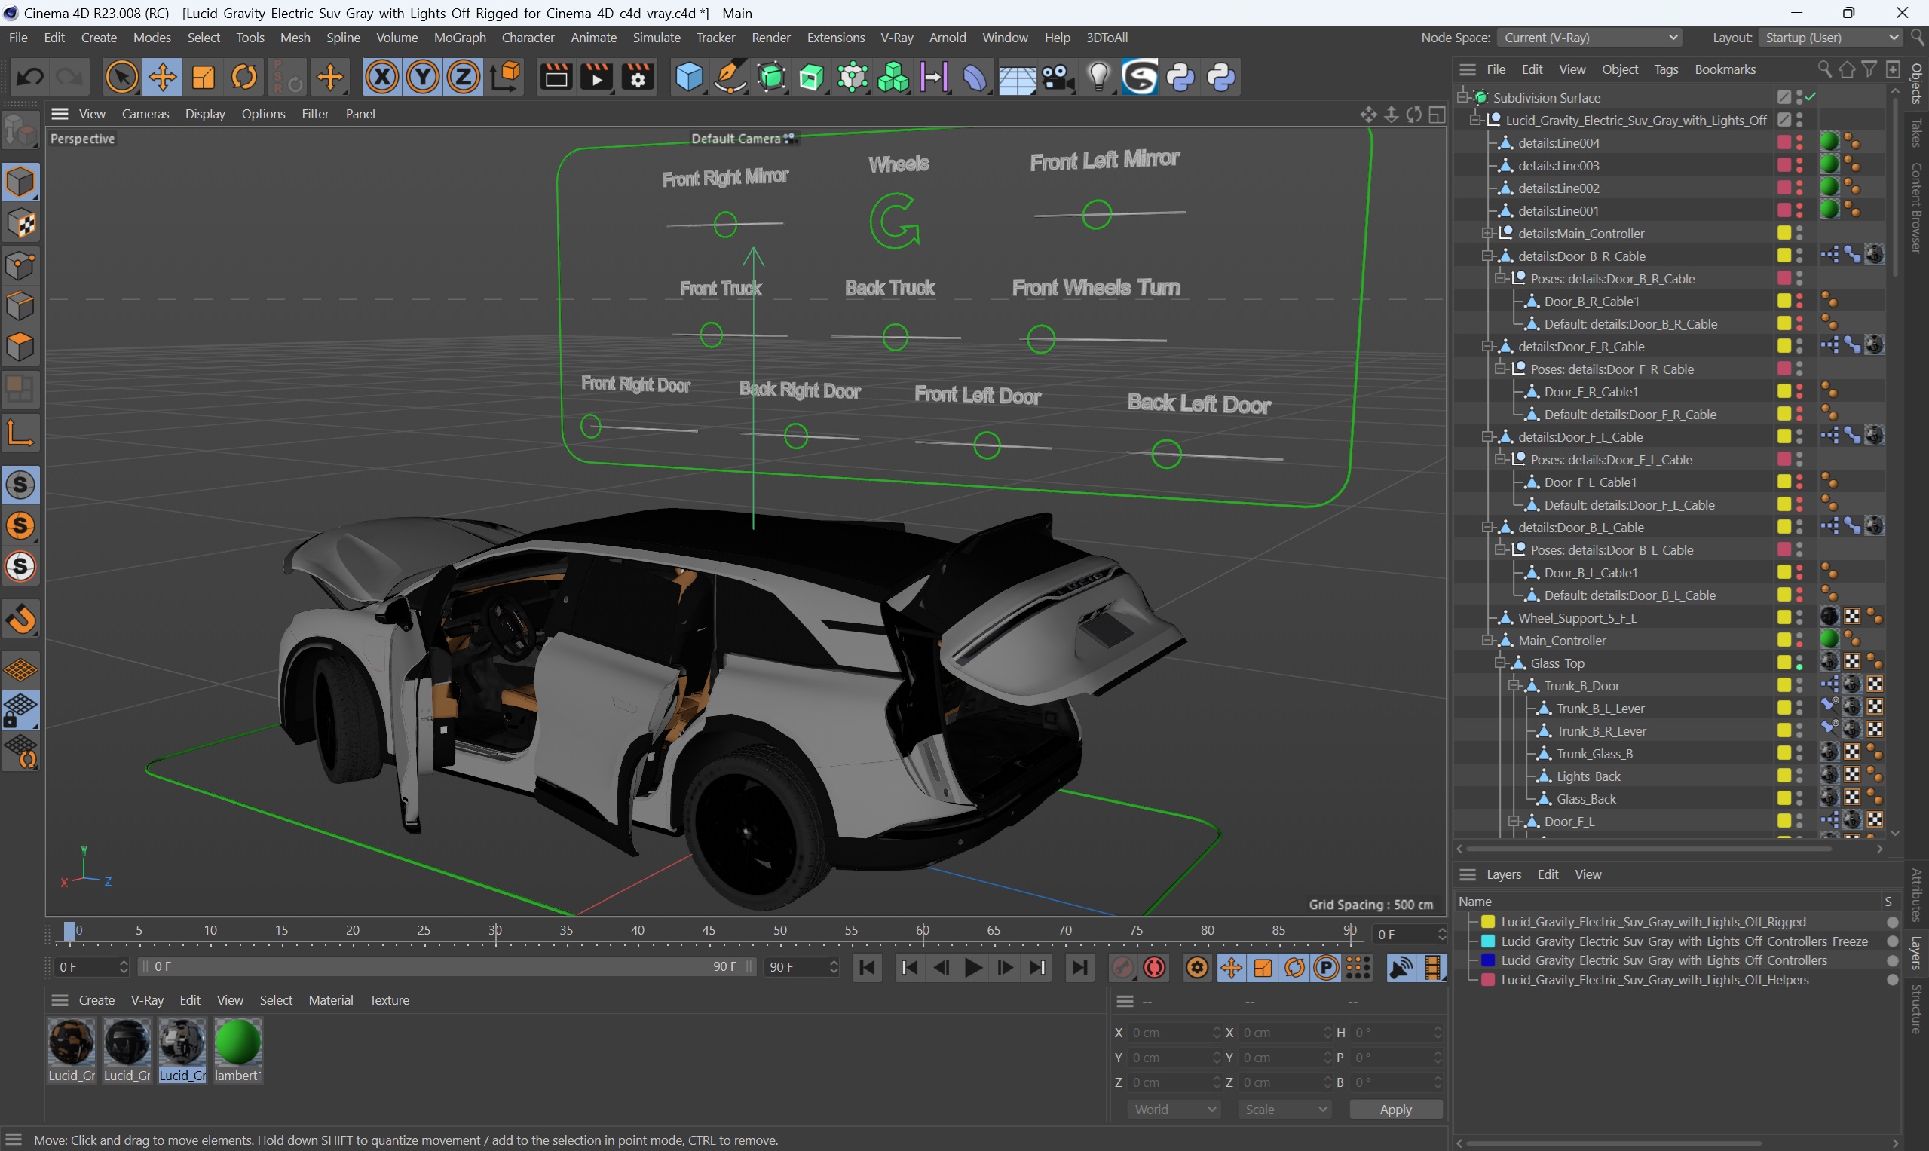Screen dimensions: 1929x1151
Task: Add a Light object via bulb icon
Action: pos(1098,77)
